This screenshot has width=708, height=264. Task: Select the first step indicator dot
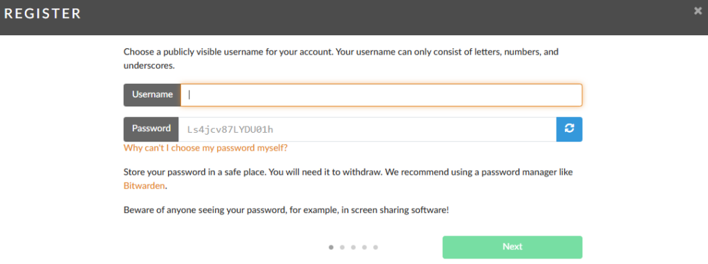(x=331, y=247)
